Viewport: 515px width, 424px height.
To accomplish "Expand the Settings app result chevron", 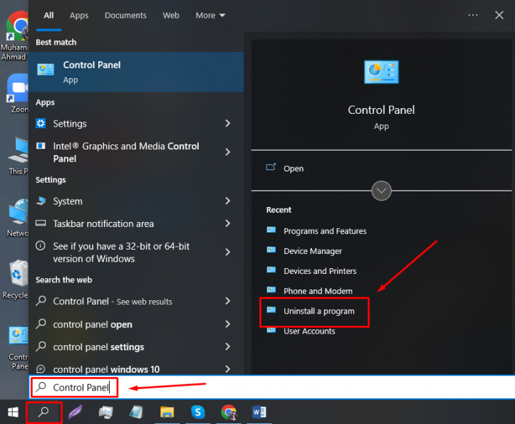I will pyautogui.click(x=228, y=124).
